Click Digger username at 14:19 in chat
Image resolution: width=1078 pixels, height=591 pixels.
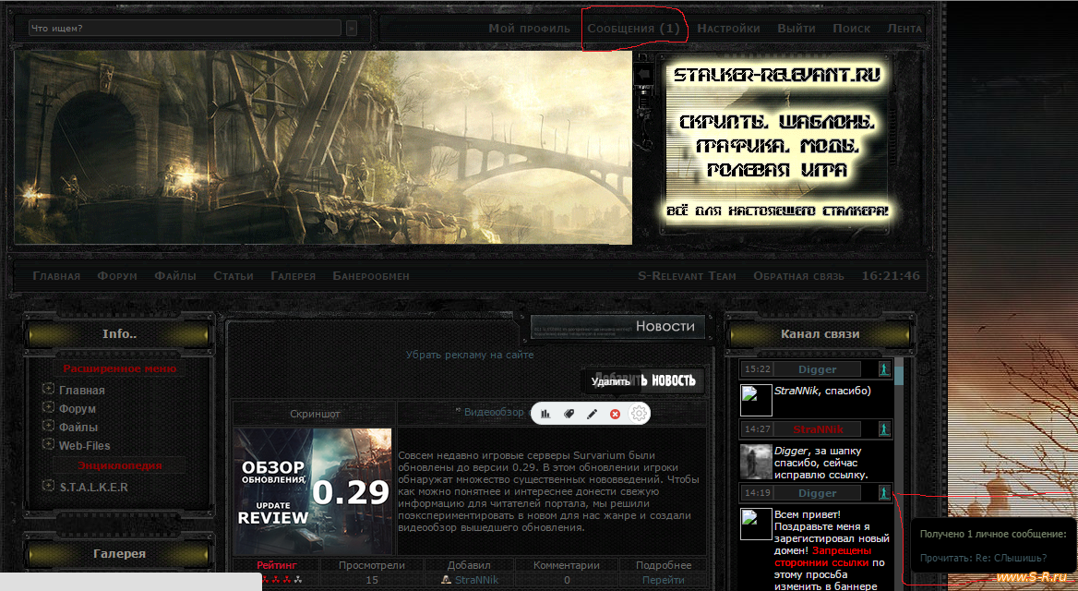(x=818, y=492)
